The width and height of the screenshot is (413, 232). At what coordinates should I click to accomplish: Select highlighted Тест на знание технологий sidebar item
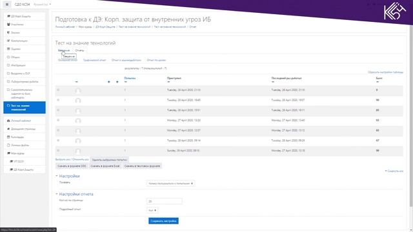tap(25, 108)
